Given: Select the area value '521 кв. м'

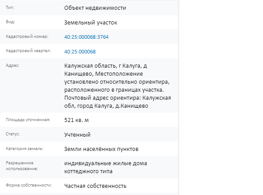Looking at the screenshot, I should click(77, 120).
